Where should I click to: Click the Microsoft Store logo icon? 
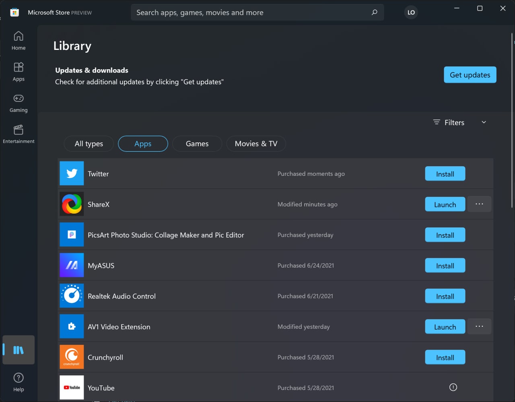click(14, 12)
